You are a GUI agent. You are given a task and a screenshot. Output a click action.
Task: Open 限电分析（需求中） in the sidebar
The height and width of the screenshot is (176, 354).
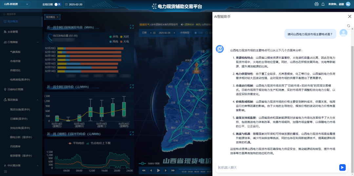tap(21, 137)
